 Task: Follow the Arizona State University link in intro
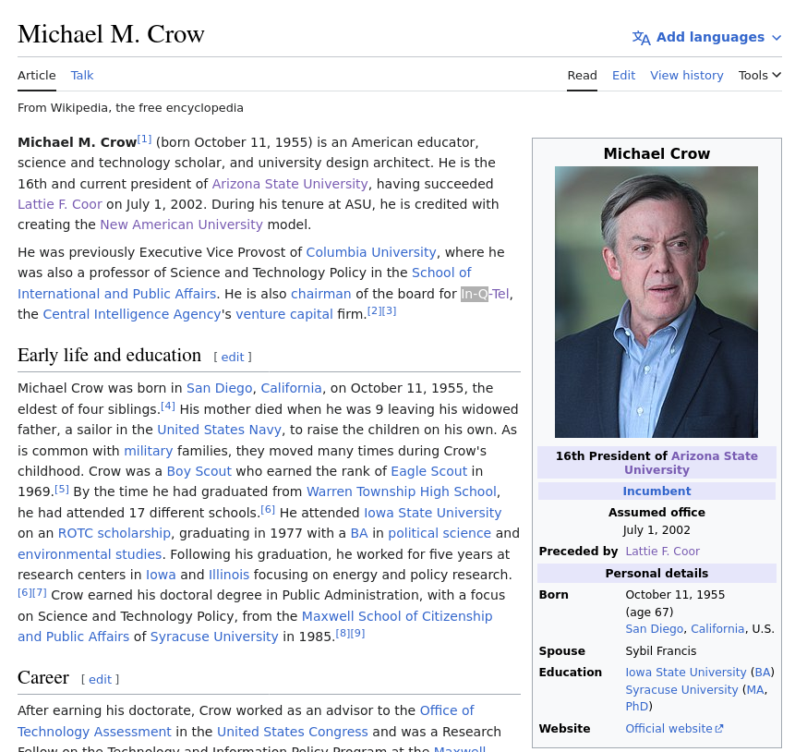290,184
